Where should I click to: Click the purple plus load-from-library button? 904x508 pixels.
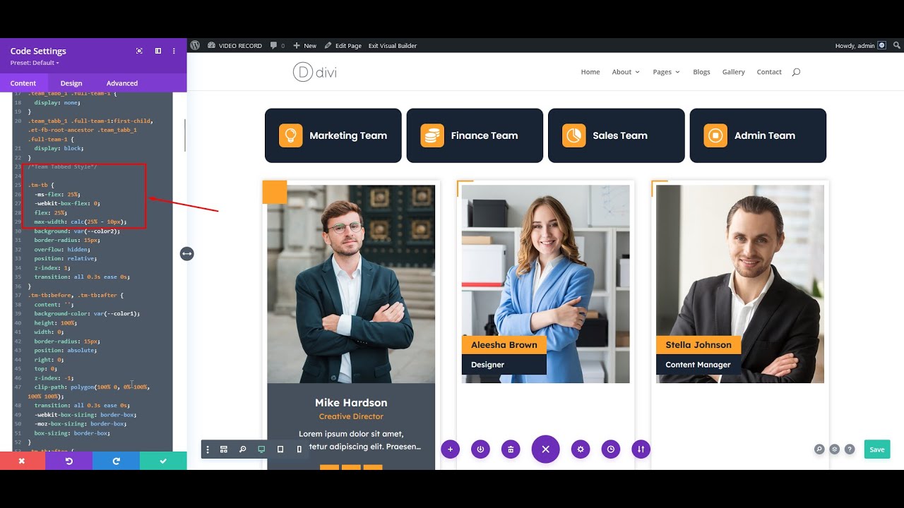tap(450, 449)
